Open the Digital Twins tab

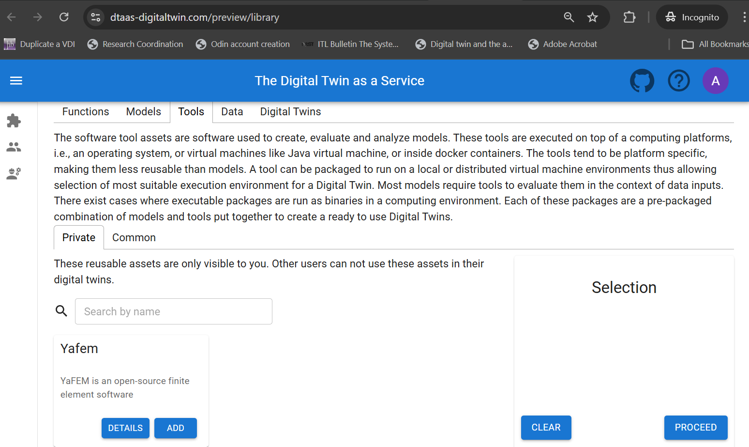290,111
